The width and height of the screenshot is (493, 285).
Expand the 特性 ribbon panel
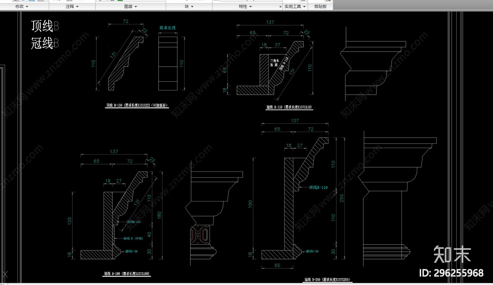point(245,6)
